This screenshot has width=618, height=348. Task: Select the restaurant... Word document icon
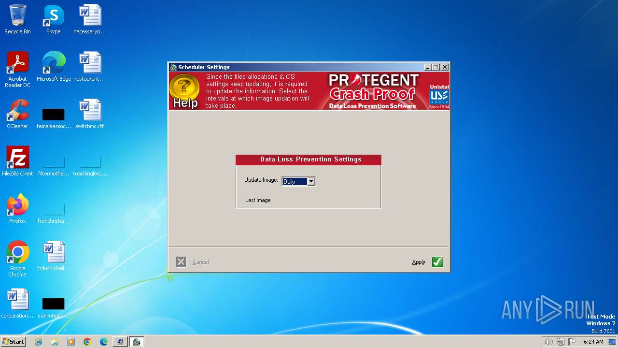90,67
